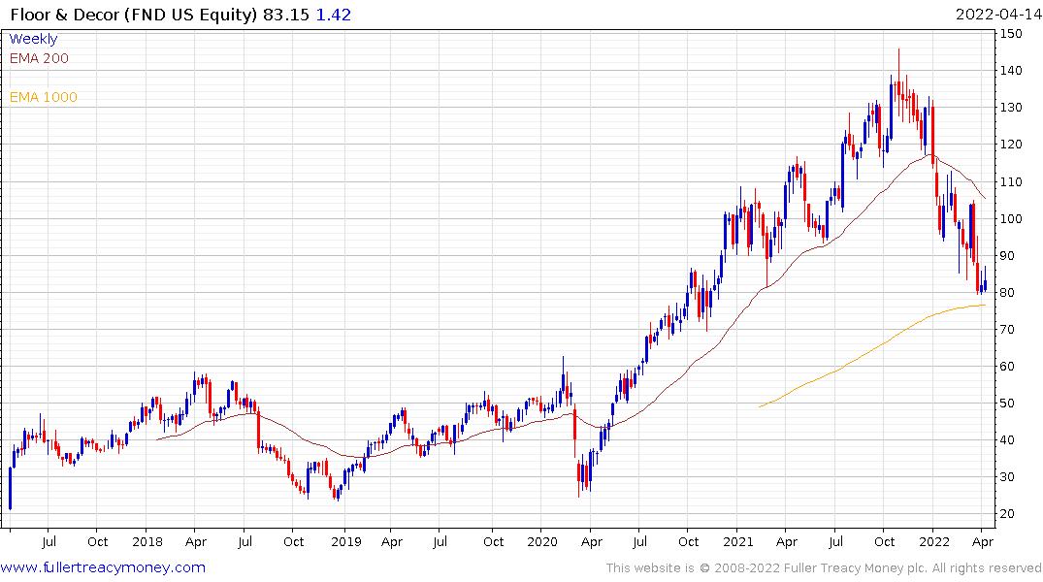
Task: Click the 'Floor & Decor (FND US Equity)' chart title
Action: (134, 15)
